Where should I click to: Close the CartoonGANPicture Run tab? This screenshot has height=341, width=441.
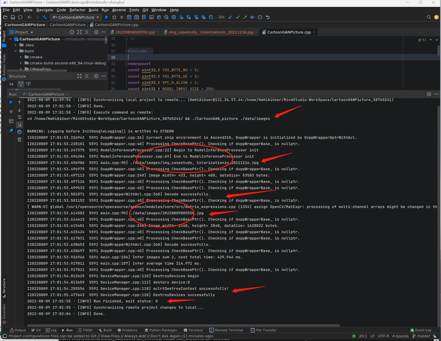(67, 94)
